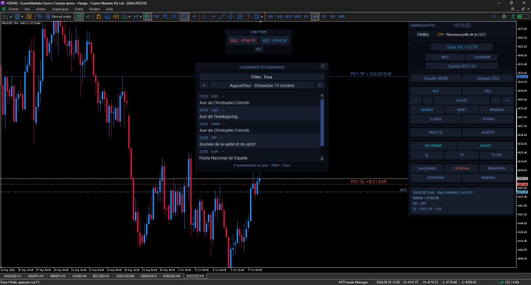Click the Filtre : Tous filter bar
Image resolution: width=531 pixels, height=285 pixels.
pyautogui.click(x=262, y=77)
